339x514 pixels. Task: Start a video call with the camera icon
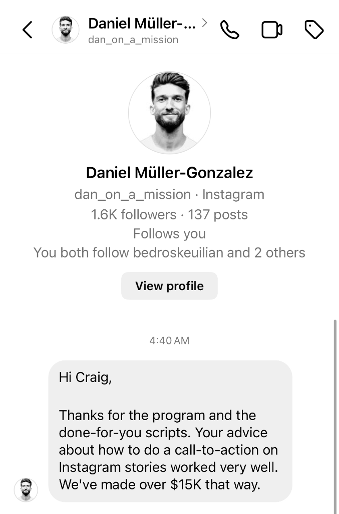(x=272, y=30)
